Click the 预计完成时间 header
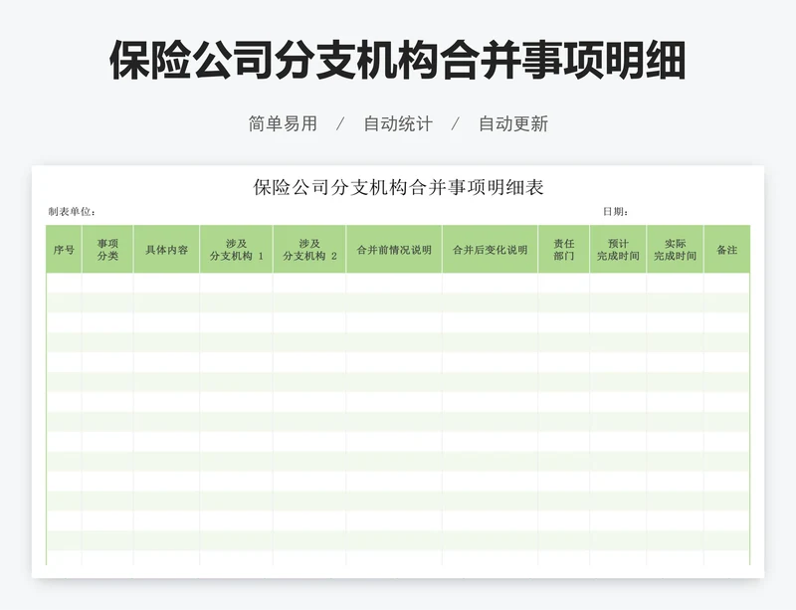The height and width of the screenshot is (610, 796). point(618,250)
